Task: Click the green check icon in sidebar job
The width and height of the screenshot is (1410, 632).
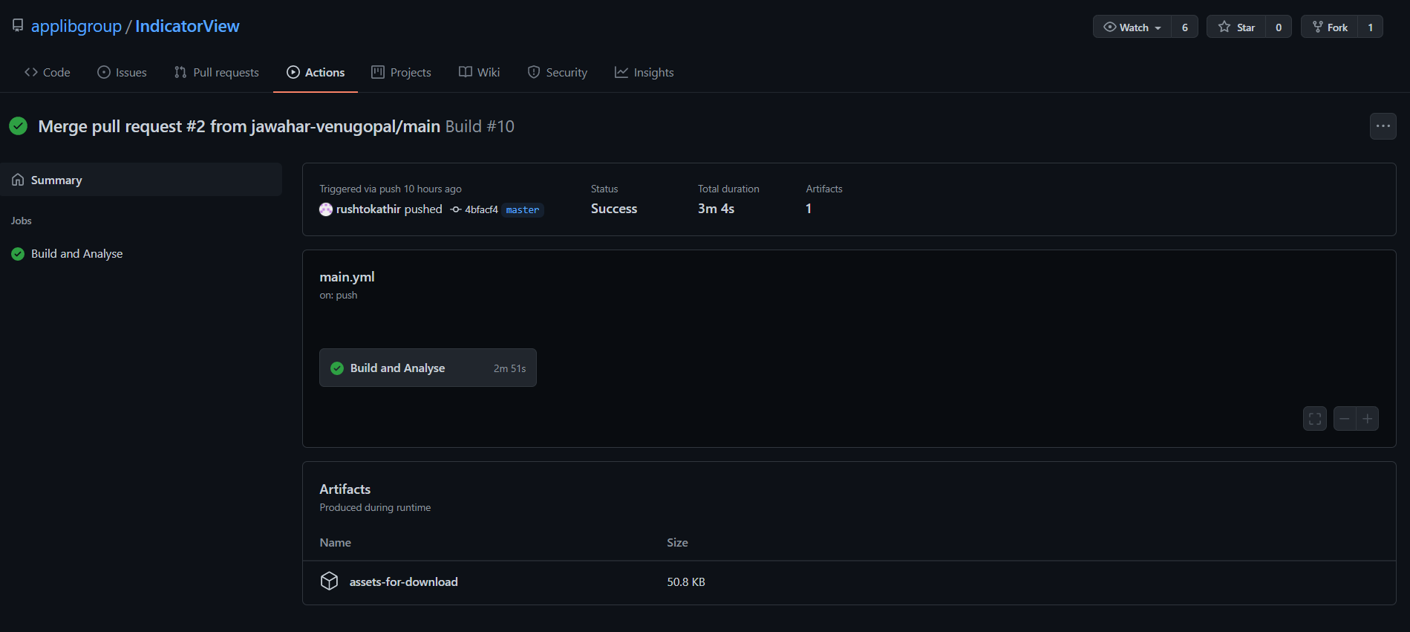Action: (18, 254)
